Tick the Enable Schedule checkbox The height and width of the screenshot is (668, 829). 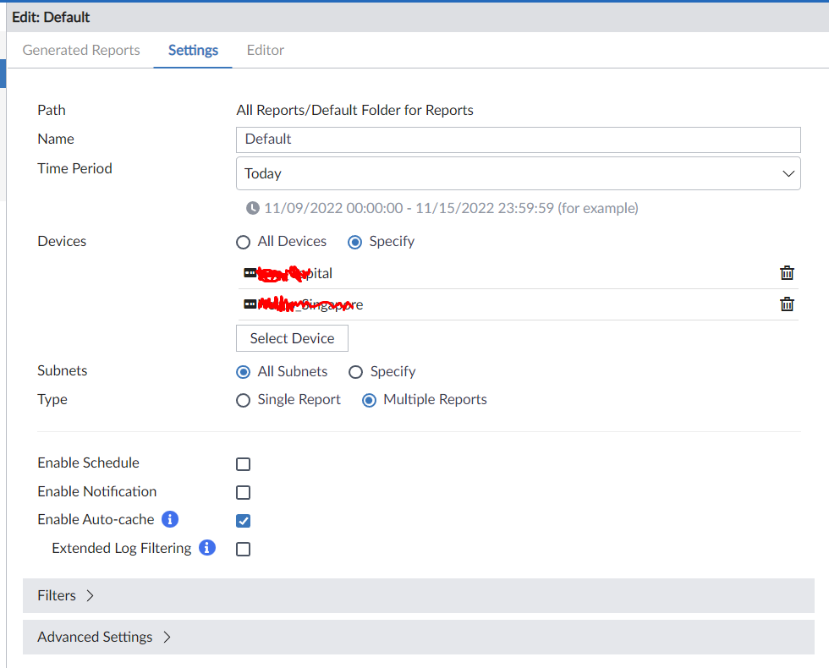(x=244, y=464)
